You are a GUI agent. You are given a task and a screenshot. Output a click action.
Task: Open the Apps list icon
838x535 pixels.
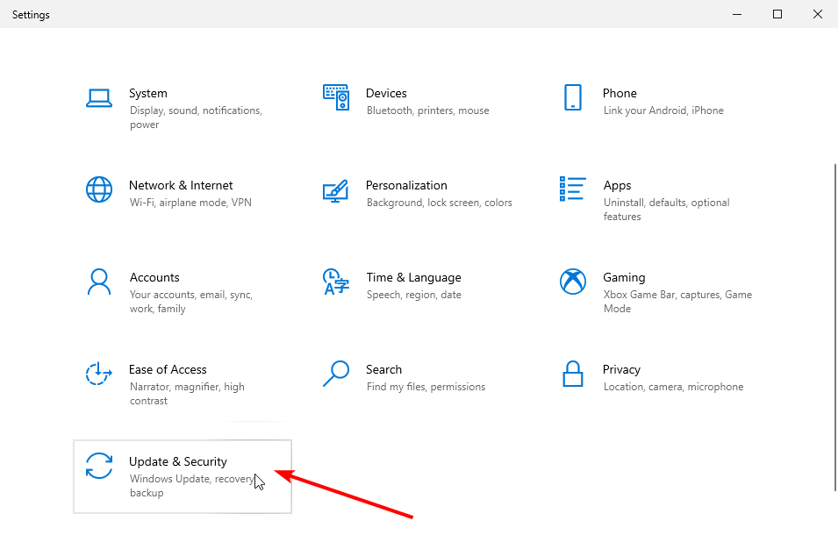click(x=572, y=189)
